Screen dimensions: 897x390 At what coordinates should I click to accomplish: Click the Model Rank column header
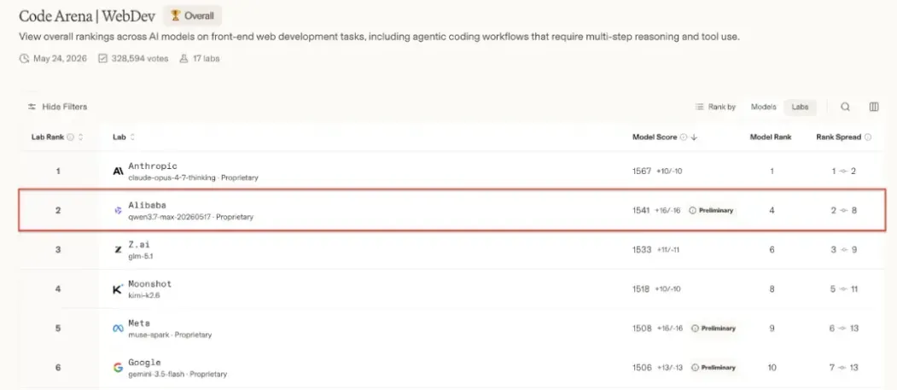(x=771, y=137)
